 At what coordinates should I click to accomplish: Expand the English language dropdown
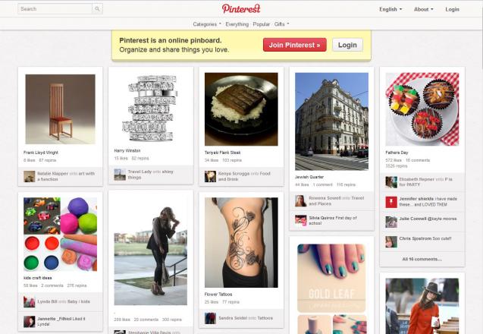coord(390,9)
